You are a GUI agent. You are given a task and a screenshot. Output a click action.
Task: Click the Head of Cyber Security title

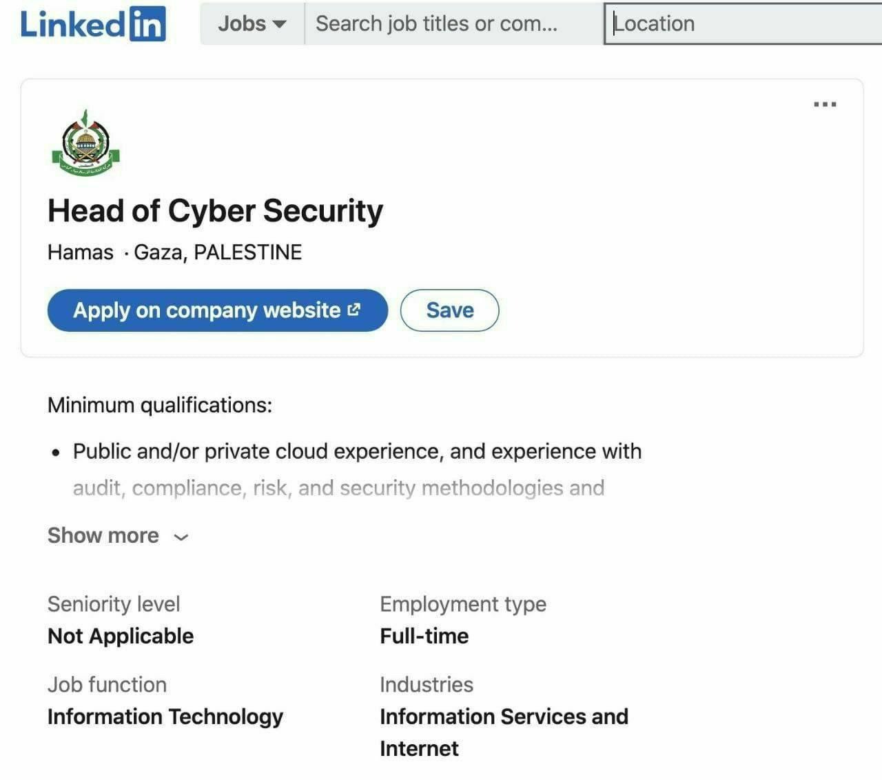coord(215,211)
